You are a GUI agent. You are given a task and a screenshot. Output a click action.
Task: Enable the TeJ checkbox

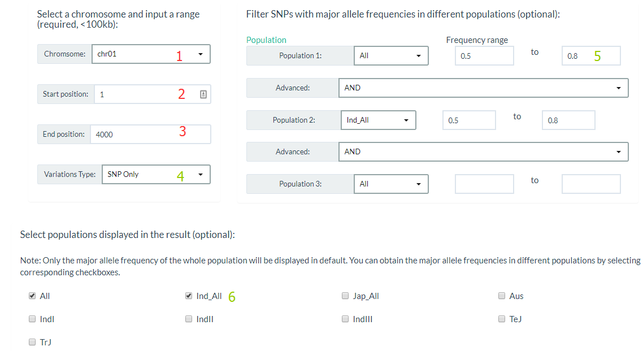502,319
